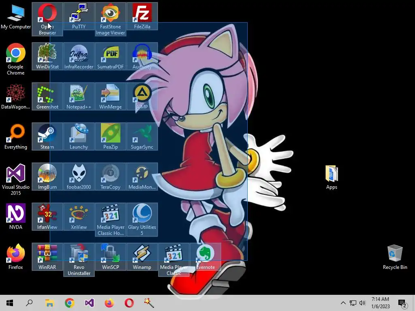Open the notification center icon

click(x=402, y=303)
